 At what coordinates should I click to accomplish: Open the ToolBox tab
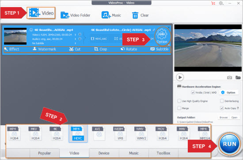tap(163, 153)
